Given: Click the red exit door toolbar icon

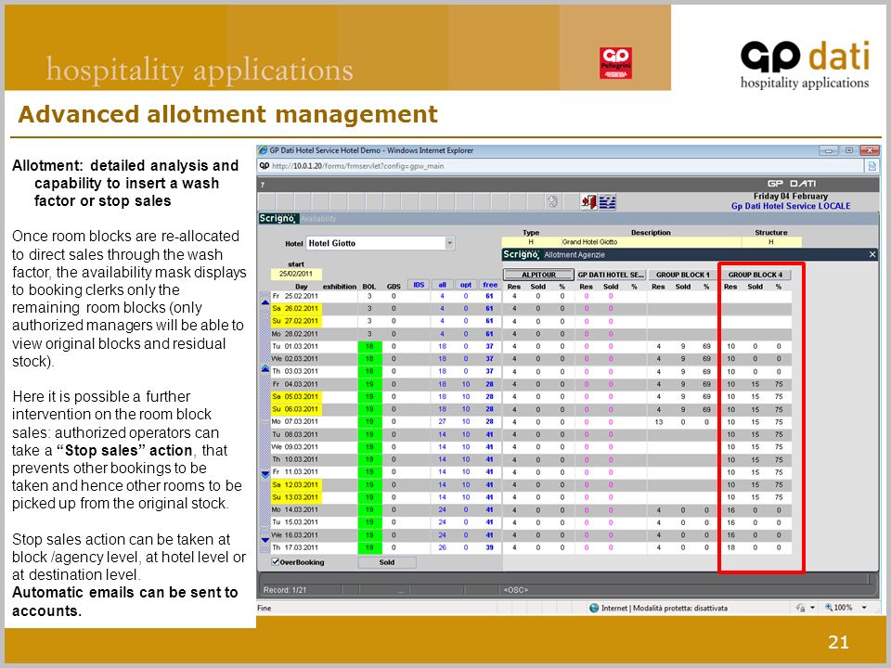Looking at the screenshot, I should click(x=588, y=201).
